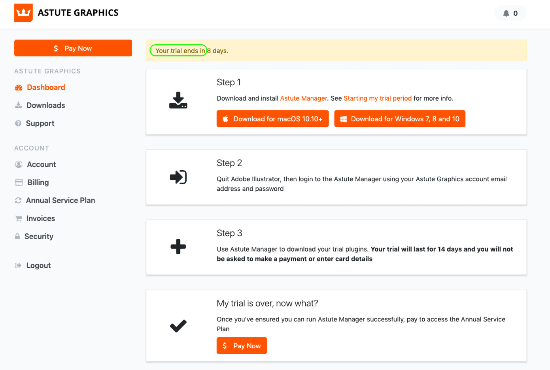Click the Dashboard gauge icon in sidebar
550x370 pixels.
coord(19,88)
